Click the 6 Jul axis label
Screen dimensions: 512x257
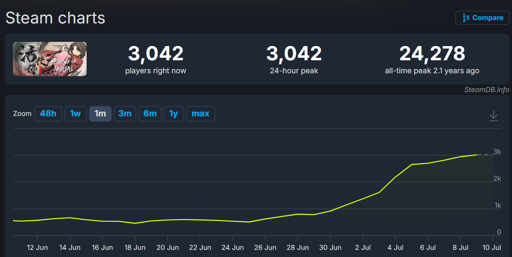(428, 247)
